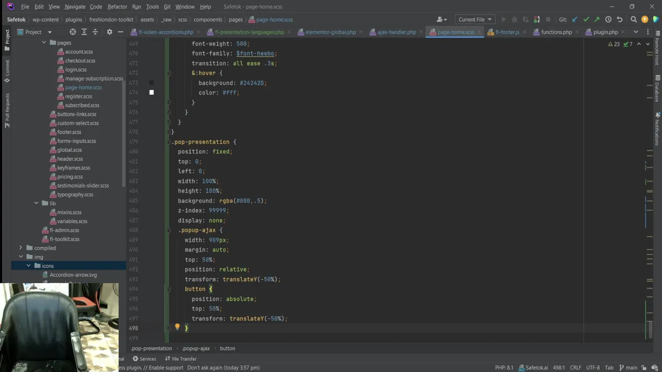
Task: Click CRLF line separator in status bar
Action: pos(575,367)
